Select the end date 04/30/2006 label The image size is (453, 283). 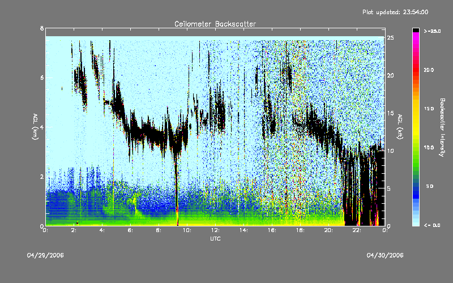click(x=385, y=255)
